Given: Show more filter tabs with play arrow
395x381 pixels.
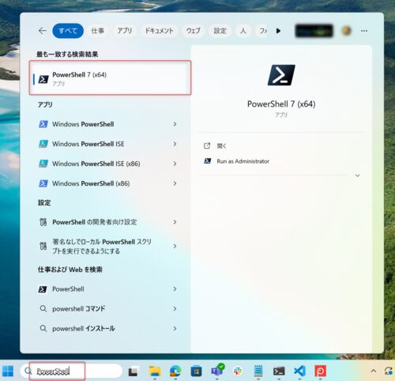Looking at the screenshot, I should [x=278, y=31].
